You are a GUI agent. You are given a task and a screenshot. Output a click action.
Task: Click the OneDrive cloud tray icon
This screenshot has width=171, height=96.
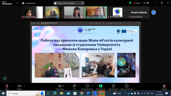pos(128,93)
